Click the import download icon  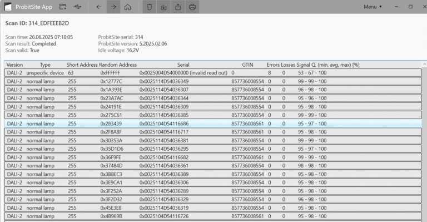coord(163,7)
